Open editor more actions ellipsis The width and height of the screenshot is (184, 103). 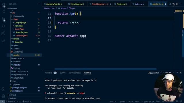tap(181, 4)
